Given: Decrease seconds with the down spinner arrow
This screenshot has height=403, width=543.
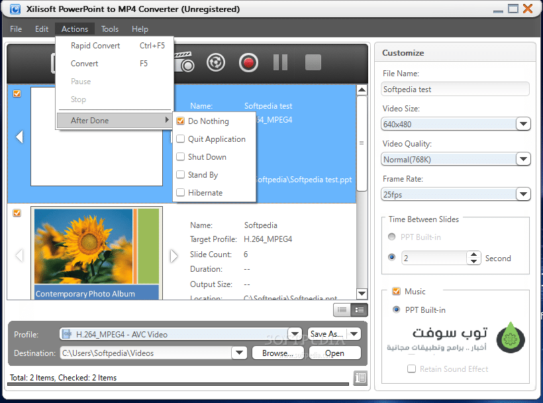Looking at the screenshot, I should pyautogui.click(x=473, y=261).
